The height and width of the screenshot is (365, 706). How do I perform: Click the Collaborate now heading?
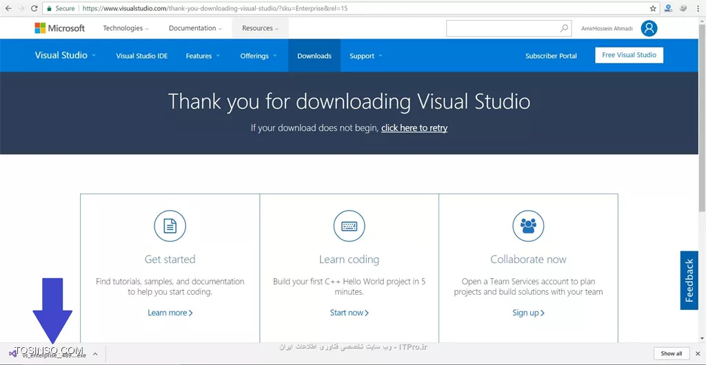click(528, 260)
